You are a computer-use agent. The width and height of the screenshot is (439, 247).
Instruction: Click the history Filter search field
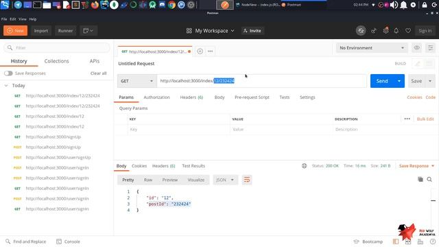(x=57, y=48)
